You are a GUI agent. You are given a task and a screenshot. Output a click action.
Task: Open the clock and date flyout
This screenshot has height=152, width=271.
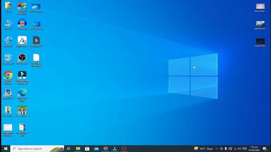coord(254,149)
